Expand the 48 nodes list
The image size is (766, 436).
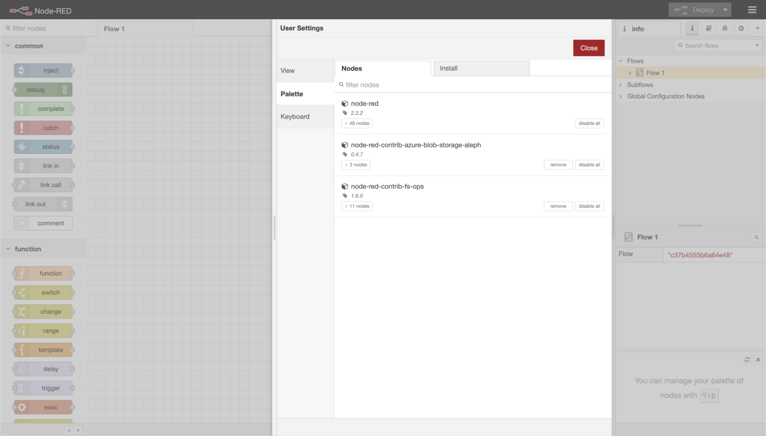click(357, 123)
